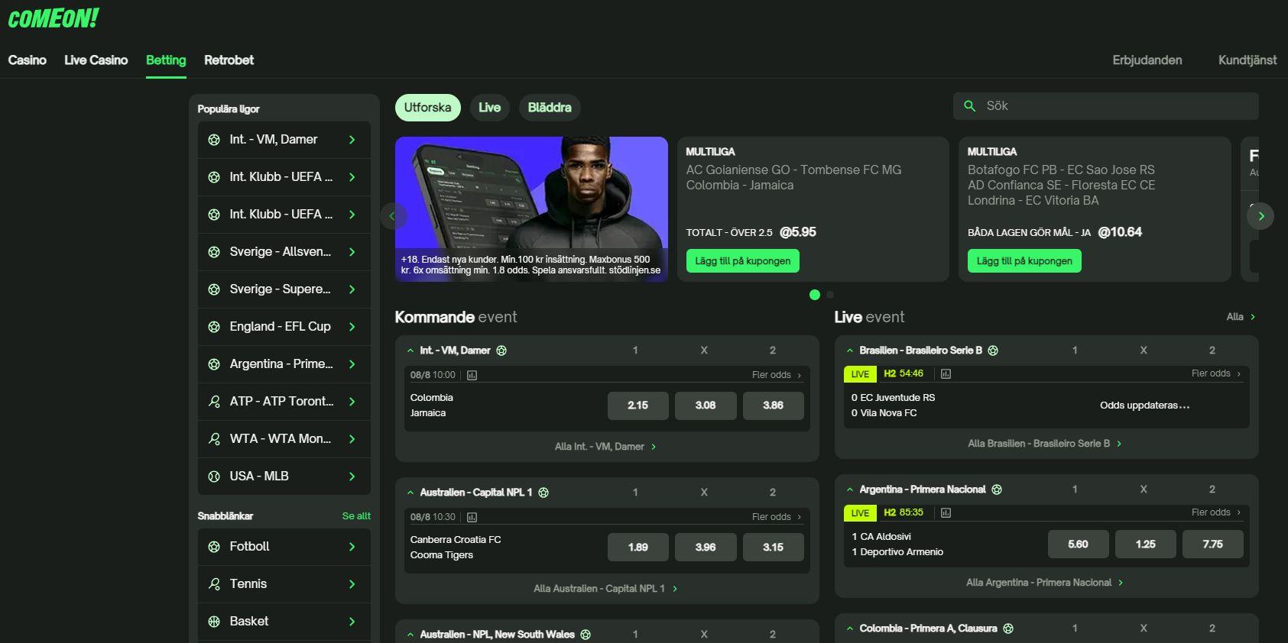The image size is (1288, 643).
Task: Collapse the Int. - VM, Damer section
Action: point(410,351)
